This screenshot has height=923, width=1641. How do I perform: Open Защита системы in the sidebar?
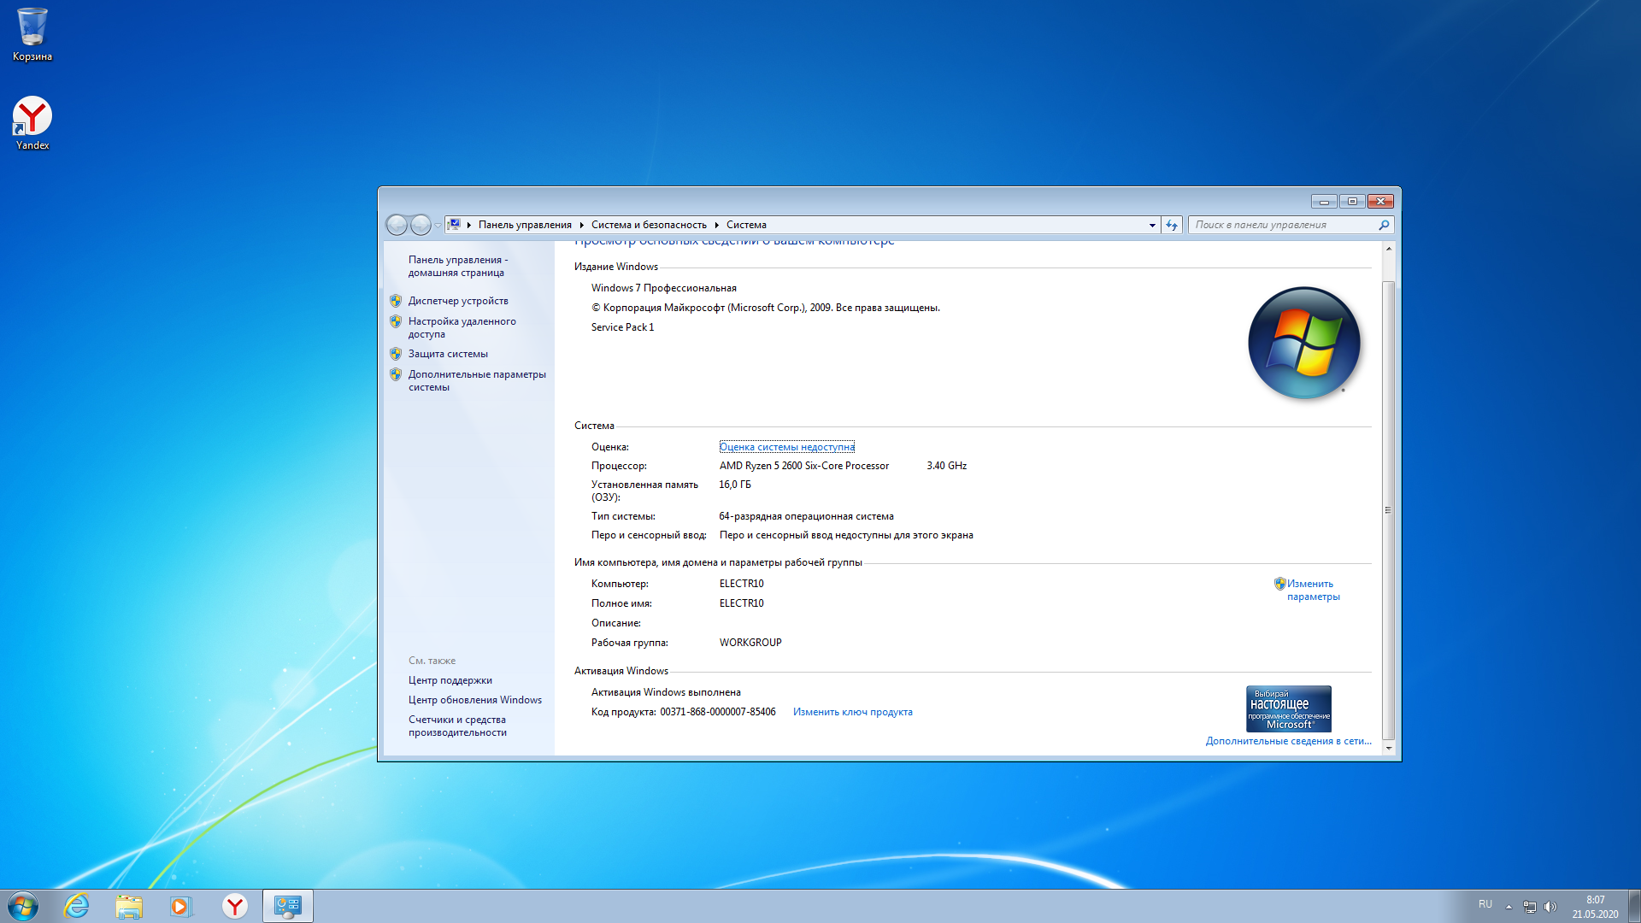pyautogui.click(x=448, y=354)
